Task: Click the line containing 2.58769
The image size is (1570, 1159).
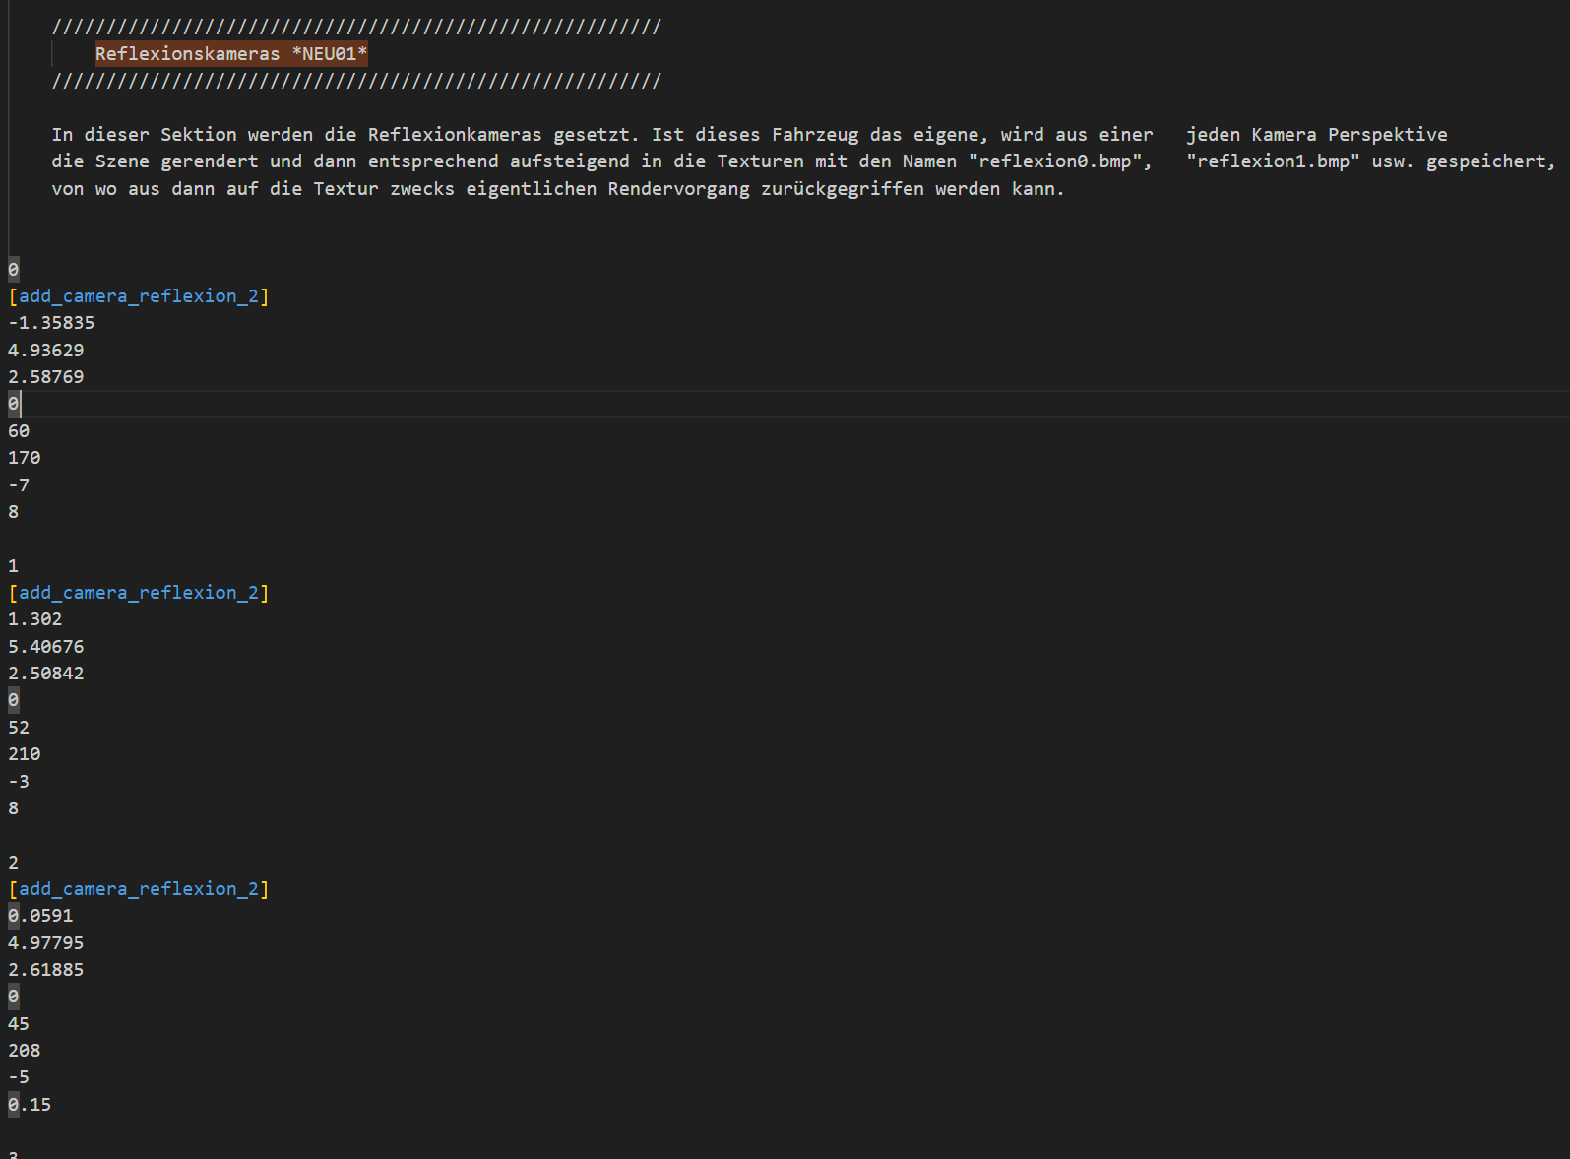Action: pos(46,377)
